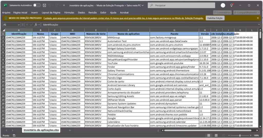This screenshot has height=138, width=263.
Task: Click next sheet navigation arrow
Action: click(12, 130)
